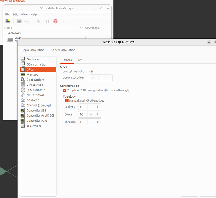Image resolution: width=216 pixels, height=198 pixels.
Task: Click Begin Installation button
Action: [x=33, y=50]
